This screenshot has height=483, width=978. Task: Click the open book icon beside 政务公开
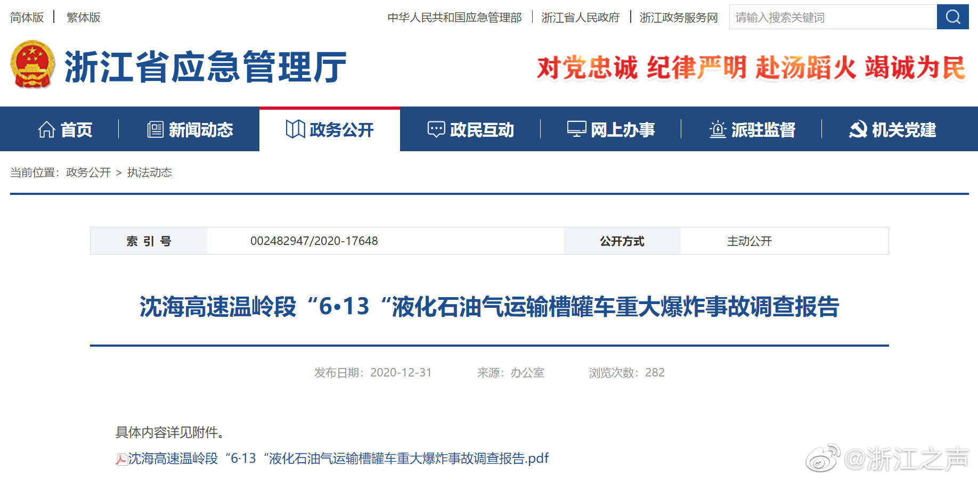[x=295, y=129]
